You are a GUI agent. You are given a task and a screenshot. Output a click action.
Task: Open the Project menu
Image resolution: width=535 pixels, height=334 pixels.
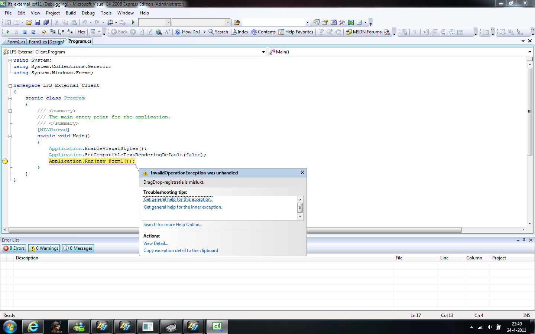[x=53, y=13]
